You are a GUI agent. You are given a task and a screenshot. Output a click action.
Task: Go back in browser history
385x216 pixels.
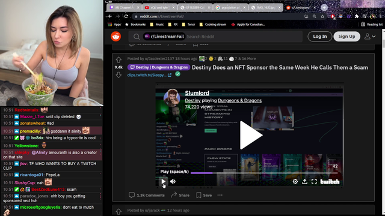coord(109,16)
